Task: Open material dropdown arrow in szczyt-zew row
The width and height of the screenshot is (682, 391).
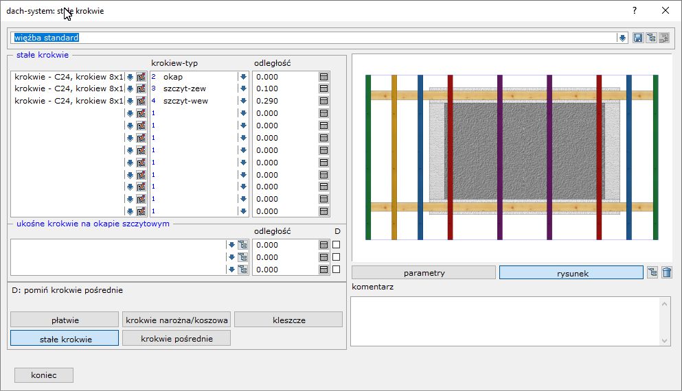Action: (130, 88)
